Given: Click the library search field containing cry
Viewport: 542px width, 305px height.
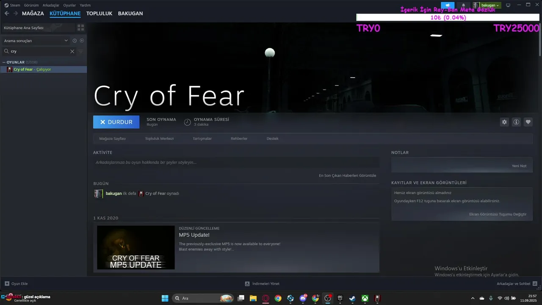Looking at the screenshot, I should point(39,51).
